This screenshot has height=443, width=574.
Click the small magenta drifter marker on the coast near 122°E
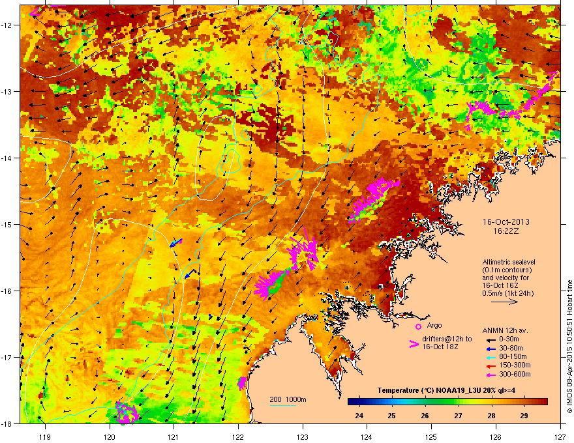(x=242, y=383)
